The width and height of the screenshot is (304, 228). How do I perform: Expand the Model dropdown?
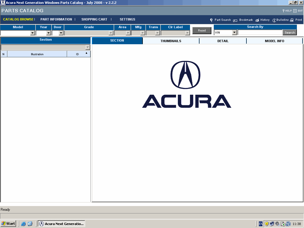(x=32, y=33)
